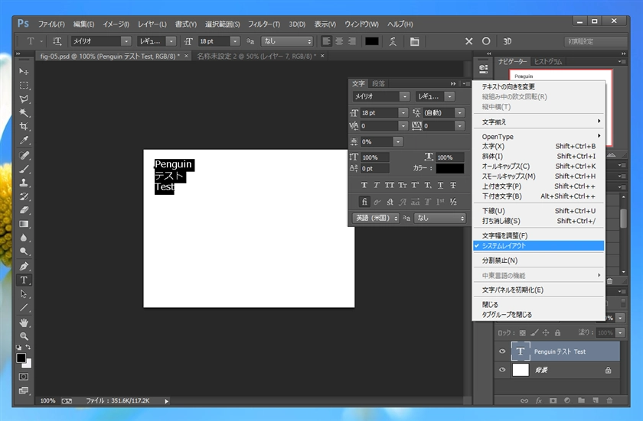Expand the 18 pt size dropdown in options bar
This screenshot has width=643, height=421.
(x=234, y=41)
